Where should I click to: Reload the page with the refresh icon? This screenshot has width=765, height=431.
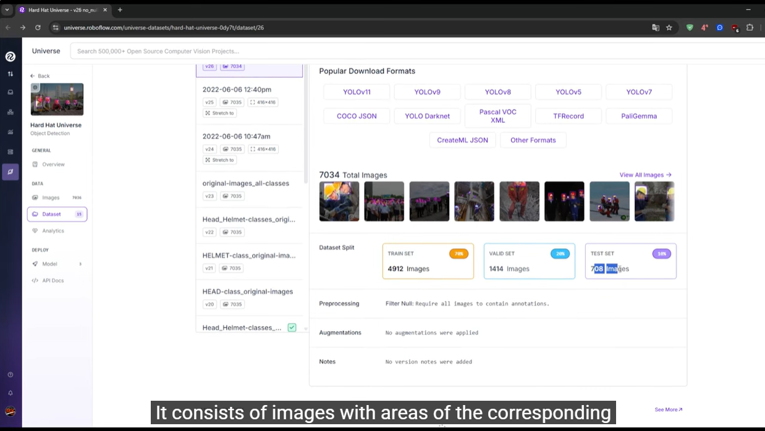pyautogui.click(x=38, y=28)
